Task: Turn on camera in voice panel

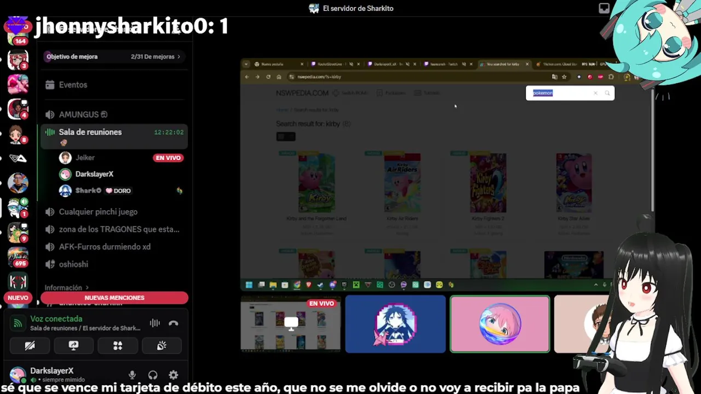Action: click(x=30, y=346)
